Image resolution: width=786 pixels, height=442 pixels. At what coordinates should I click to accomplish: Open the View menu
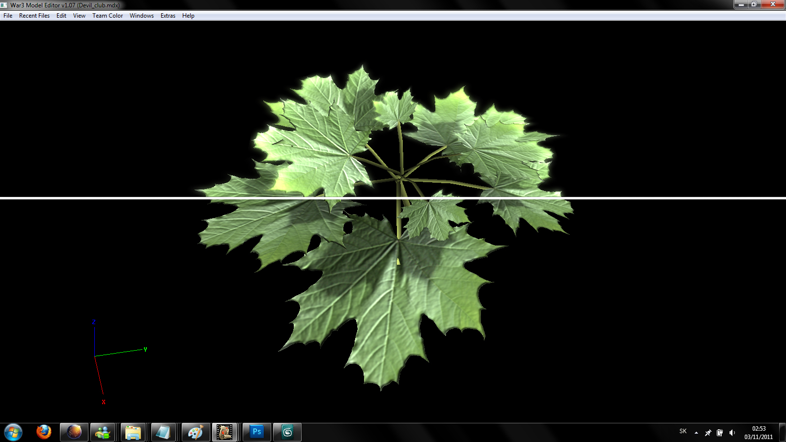79,16
